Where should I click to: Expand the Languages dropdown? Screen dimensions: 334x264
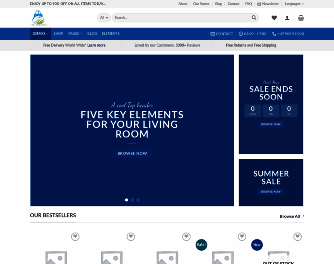294,4
